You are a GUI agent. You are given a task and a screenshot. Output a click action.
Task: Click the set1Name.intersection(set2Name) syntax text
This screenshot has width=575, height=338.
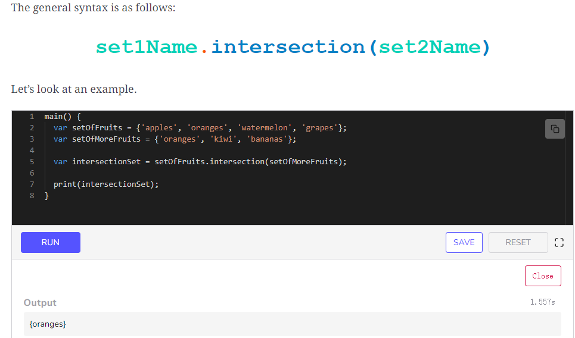click(x=293, y=47)
